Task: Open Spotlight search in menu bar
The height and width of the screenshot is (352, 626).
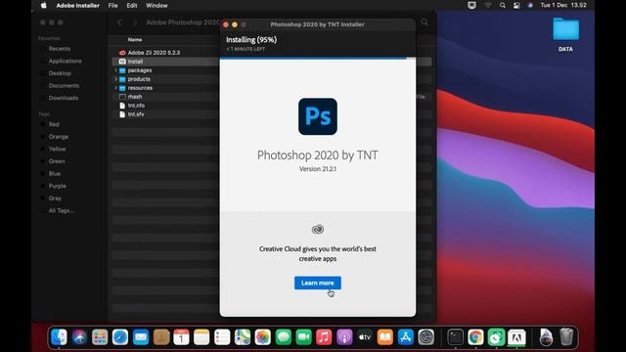Action: [x=503, y=5]
